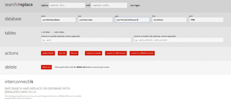Click the 'interconnect/it' logo
Viewport: 231px width, 99px height.
tap(19, 82)
